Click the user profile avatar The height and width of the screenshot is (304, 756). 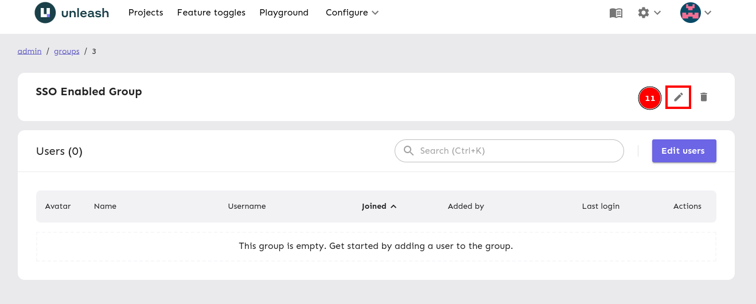point(690,13)
